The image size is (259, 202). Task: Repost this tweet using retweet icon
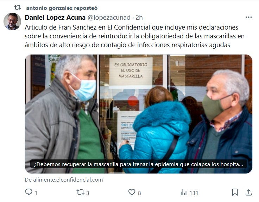point(80,192)
